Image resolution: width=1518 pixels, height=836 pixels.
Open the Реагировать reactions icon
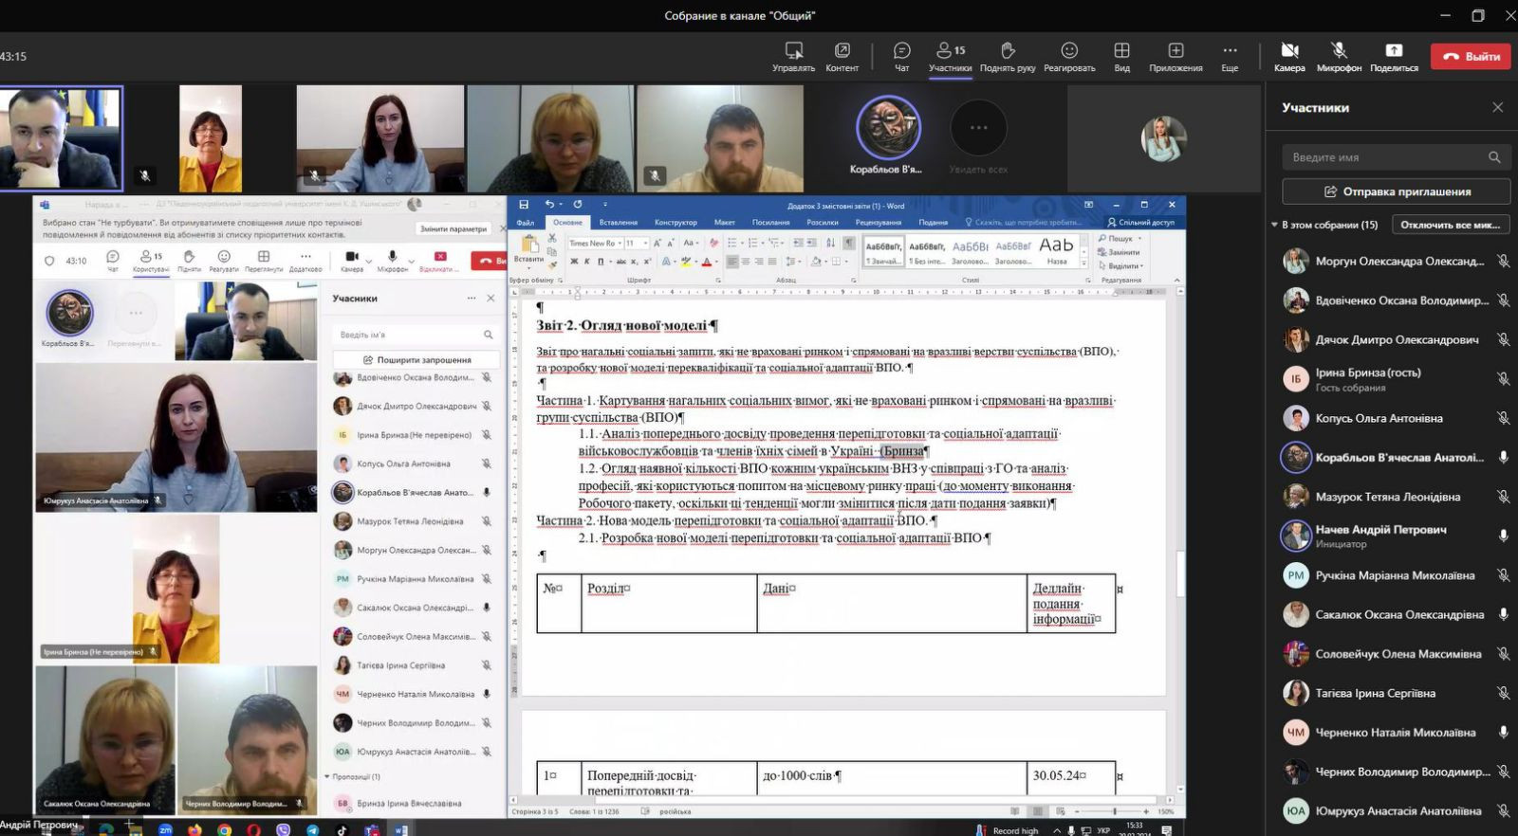tap(1069, 56)
